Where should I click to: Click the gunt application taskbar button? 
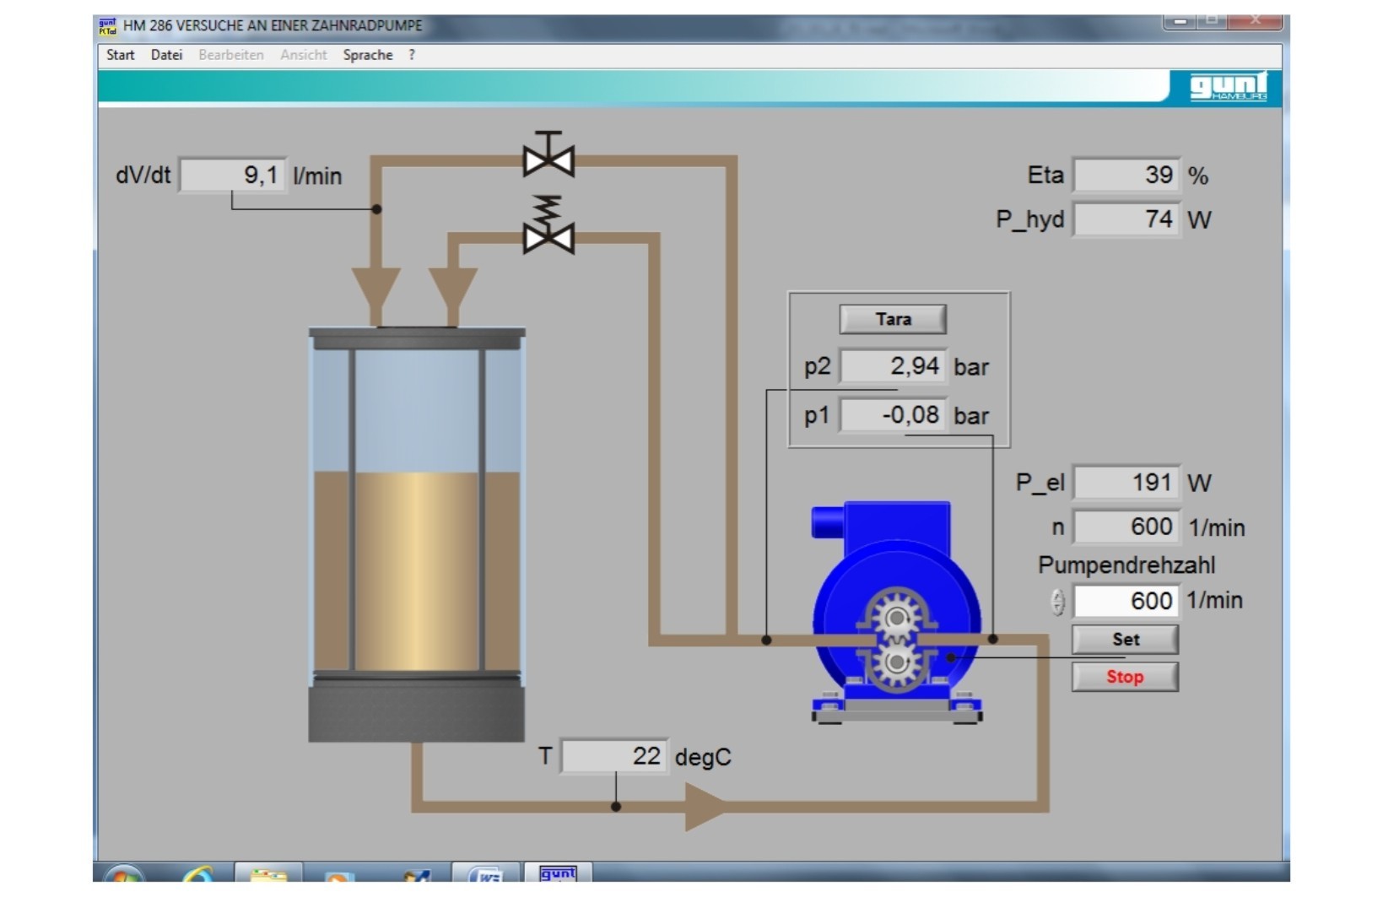(558, 873)
